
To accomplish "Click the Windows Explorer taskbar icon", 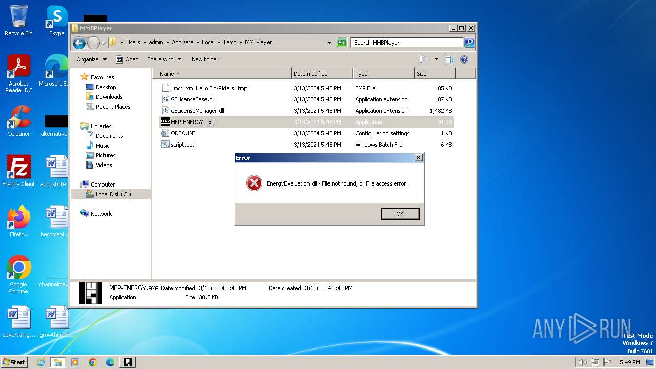I will pyautogui.click(x=58, y=362).
